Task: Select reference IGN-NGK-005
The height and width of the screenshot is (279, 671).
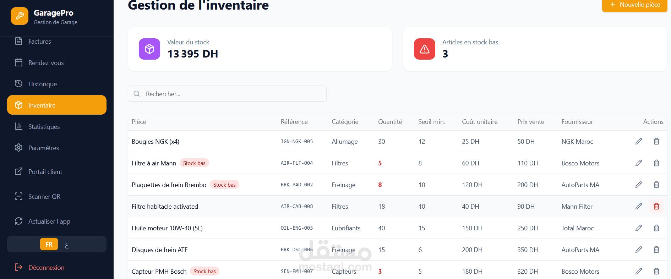Action: pyautogui.click(x=297, y=141)
